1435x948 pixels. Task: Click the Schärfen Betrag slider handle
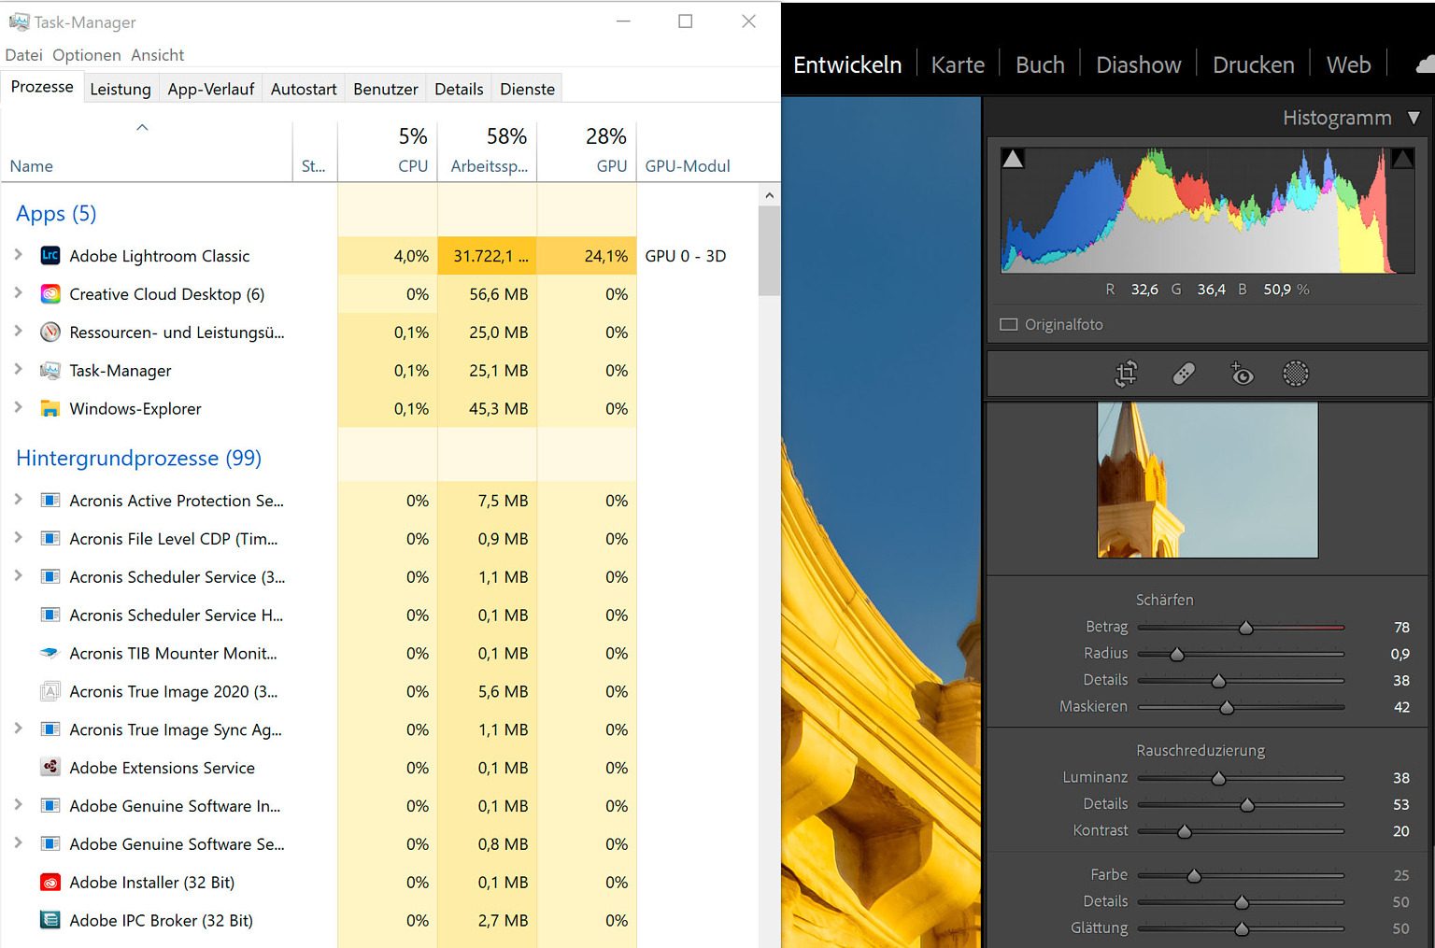coord(1245,628)
